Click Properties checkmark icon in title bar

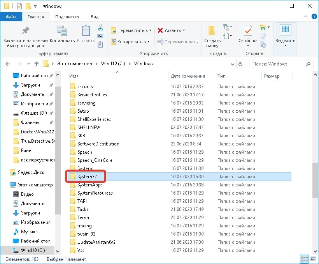click(19, 6)
